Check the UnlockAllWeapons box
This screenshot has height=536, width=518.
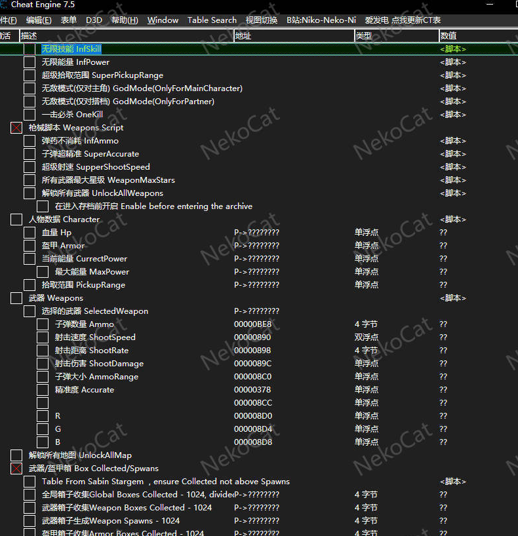(30, 193)
